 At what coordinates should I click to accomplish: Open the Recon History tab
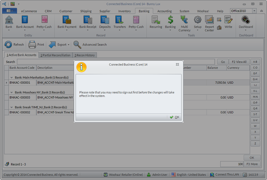pos(85,55)
